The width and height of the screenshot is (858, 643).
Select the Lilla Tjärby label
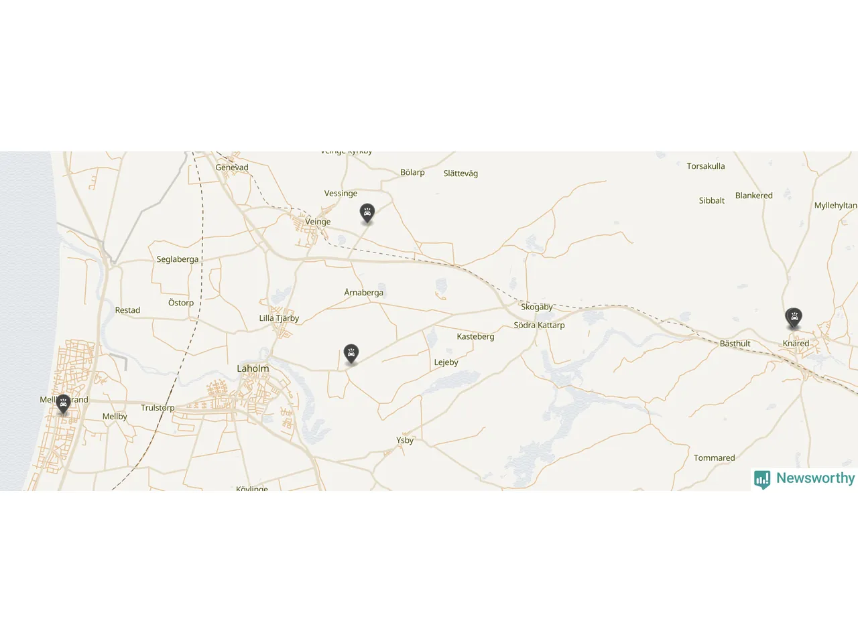[x=279, y=318]
